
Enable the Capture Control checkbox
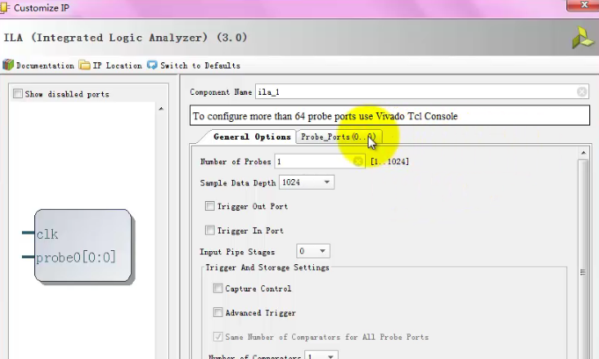(218, 288)
